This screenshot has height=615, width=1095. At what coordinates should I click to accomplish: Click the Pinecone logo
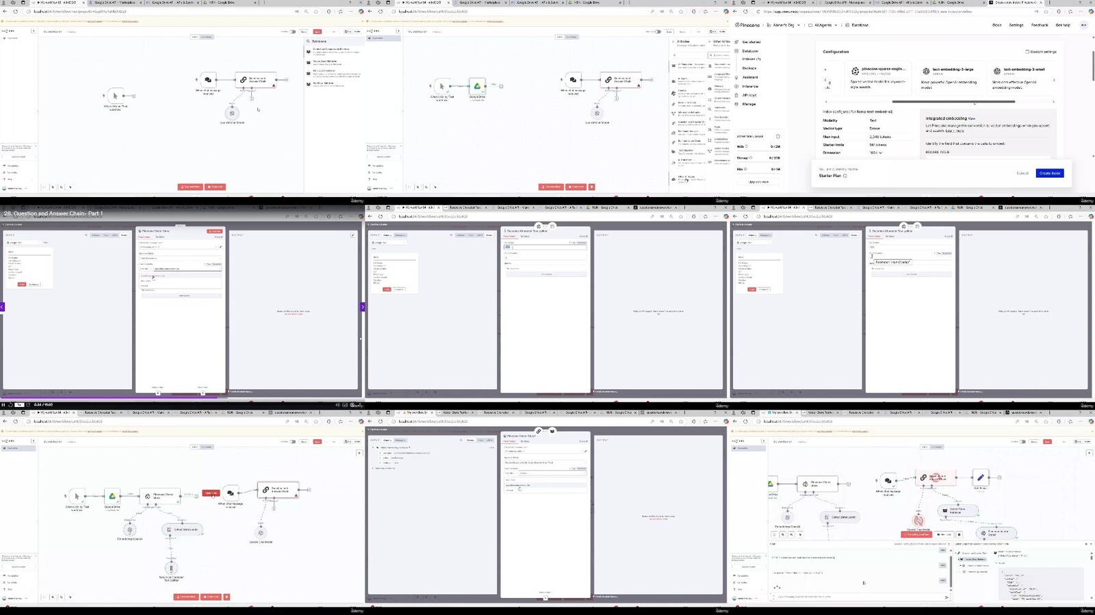tap(747, 25)
